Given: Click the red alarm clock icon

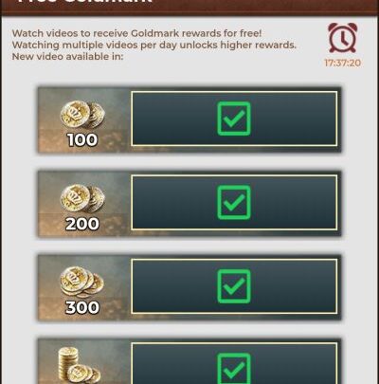Looking at the screenshot, I should [343, 38].
